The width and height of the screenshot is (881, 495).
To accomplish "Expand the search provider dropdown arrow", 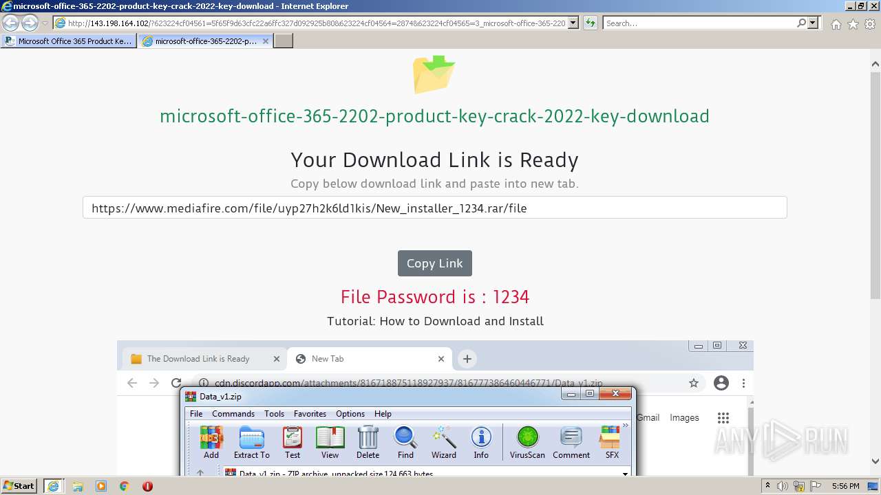I will pyautogui.click(x=813, y=23).
